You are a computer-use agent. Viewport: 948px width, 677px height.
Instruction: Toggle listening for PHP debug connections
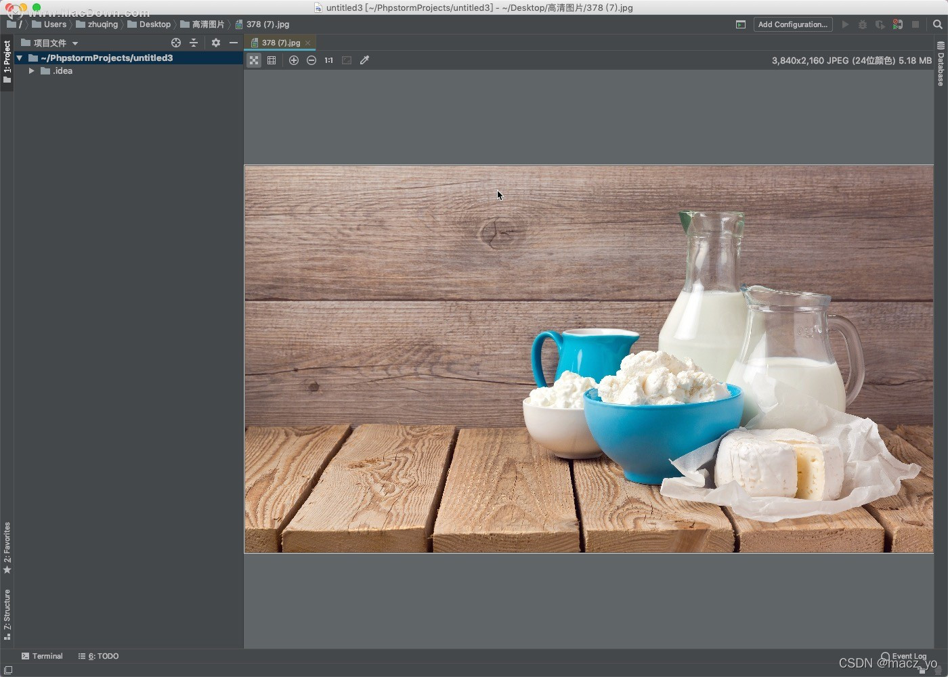tap(898, 24)
